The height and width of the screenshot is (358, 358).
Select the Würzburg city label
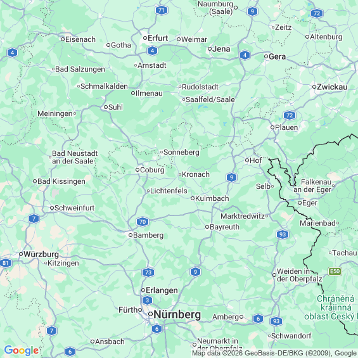[x=41, y=254]
